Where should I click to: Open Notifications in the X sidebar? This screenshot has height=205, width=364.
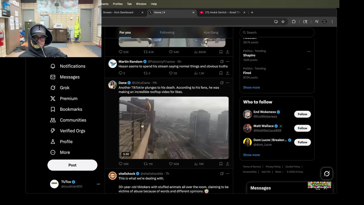click(x=68, y=66)
